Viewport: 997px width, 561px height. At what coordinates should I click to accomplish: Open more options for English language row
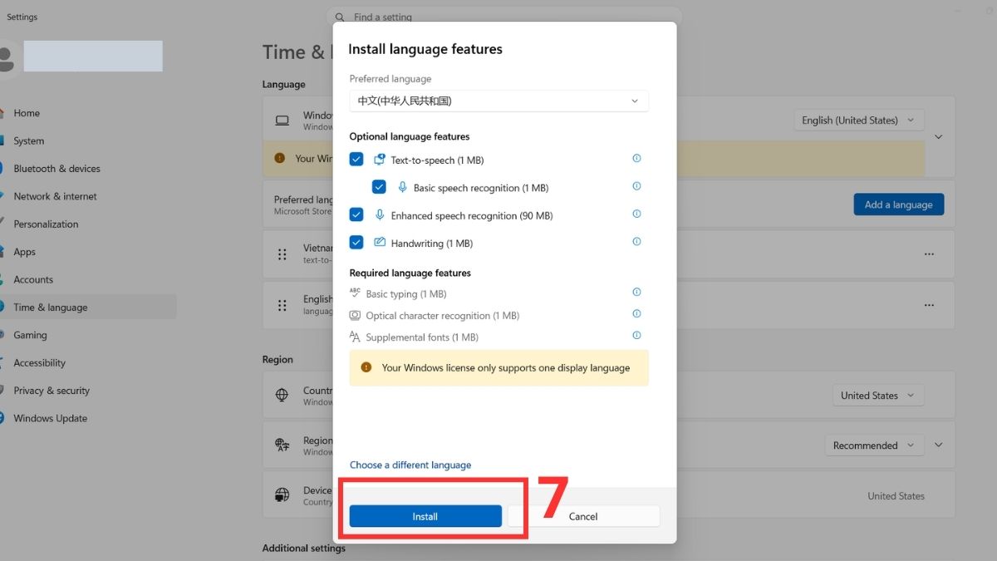point(929,305)
